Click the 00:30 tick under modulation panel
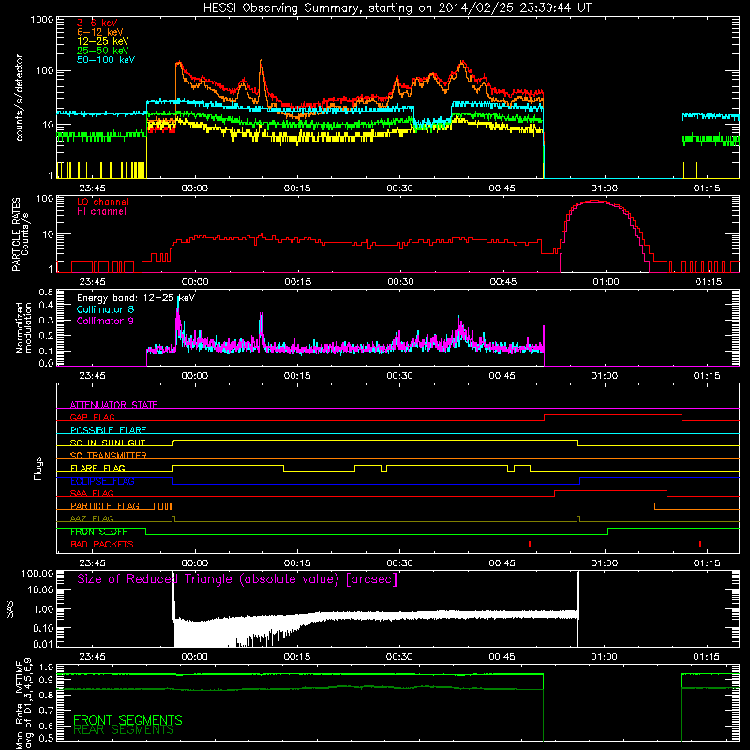 pyautogui.click(x=400, y=376)
